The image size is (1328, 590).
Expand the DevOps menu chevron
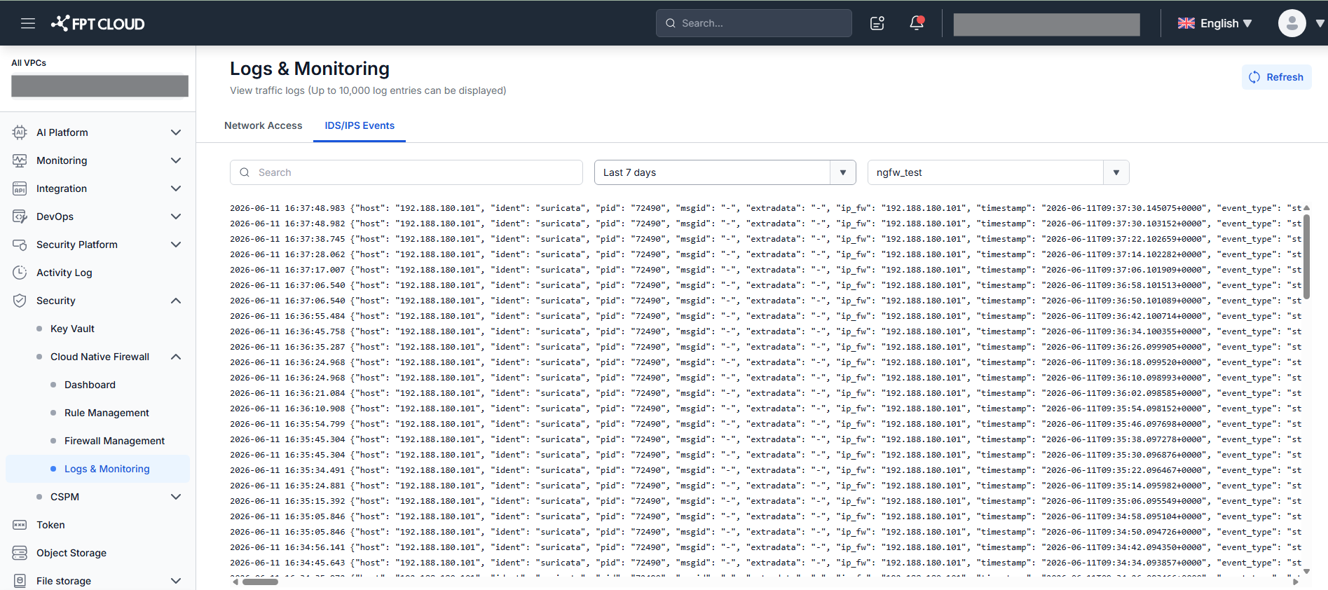pos(176,217)
